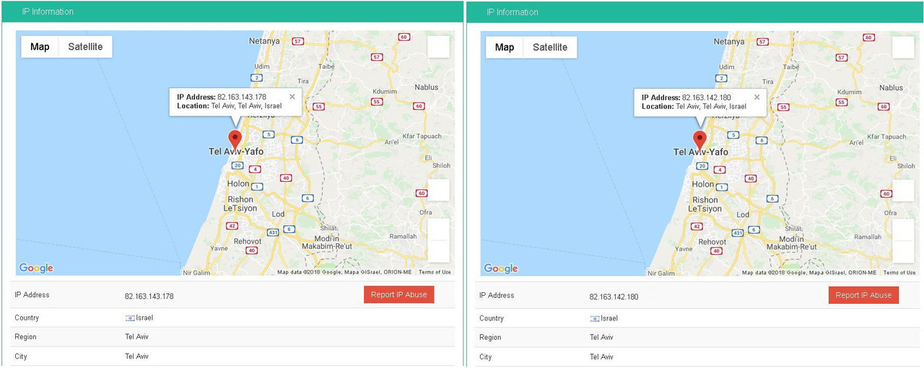Viewport: 924px width, 368px height.
Task: Click the Kfar Tapuach label on the 82.163.142.180 map
Action: [886, 136]
